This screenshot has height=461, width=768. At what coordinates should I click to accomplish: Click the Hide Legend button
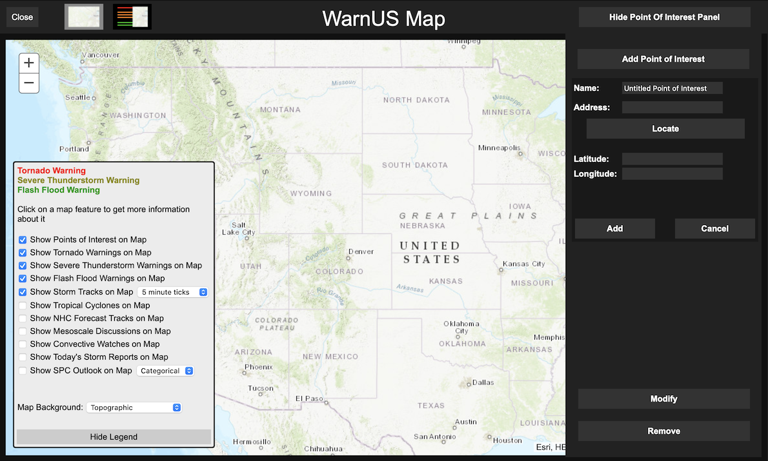(114, 436)
